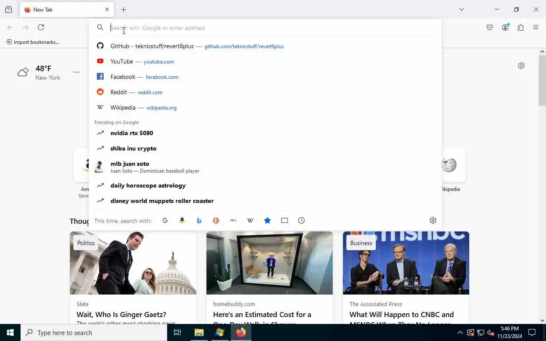Screen dimensions: 546x341
Task: Reload the current page
Action: click(41, 27)
